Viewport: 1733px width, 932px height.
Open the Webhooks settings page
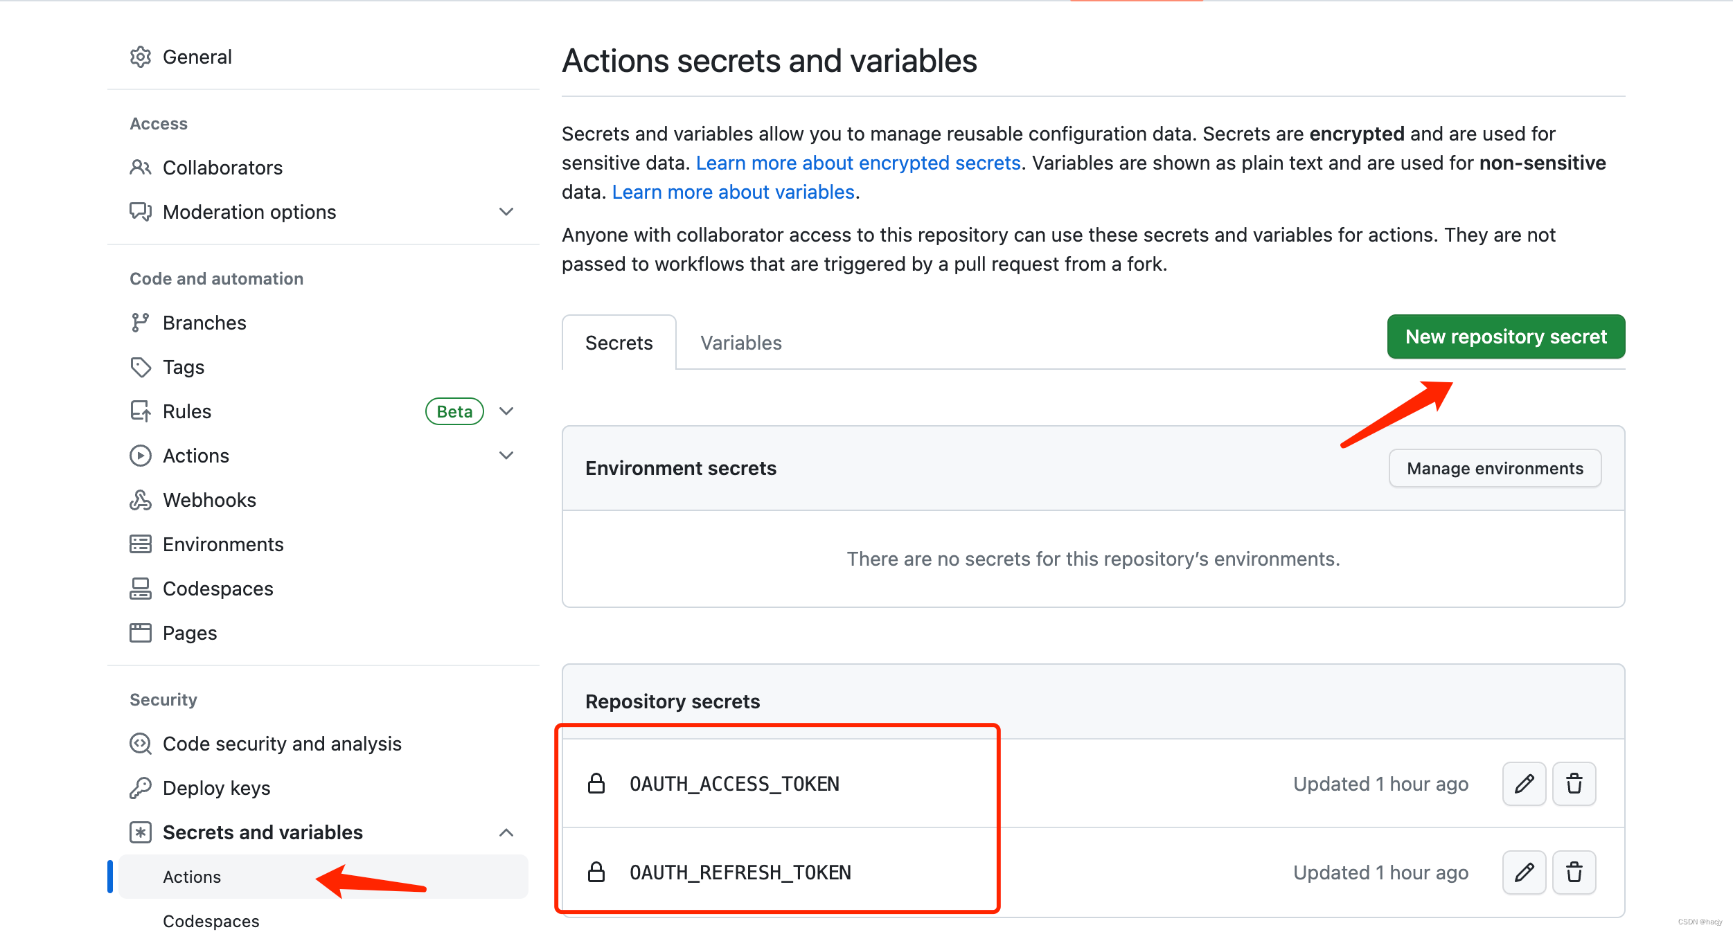210,500
